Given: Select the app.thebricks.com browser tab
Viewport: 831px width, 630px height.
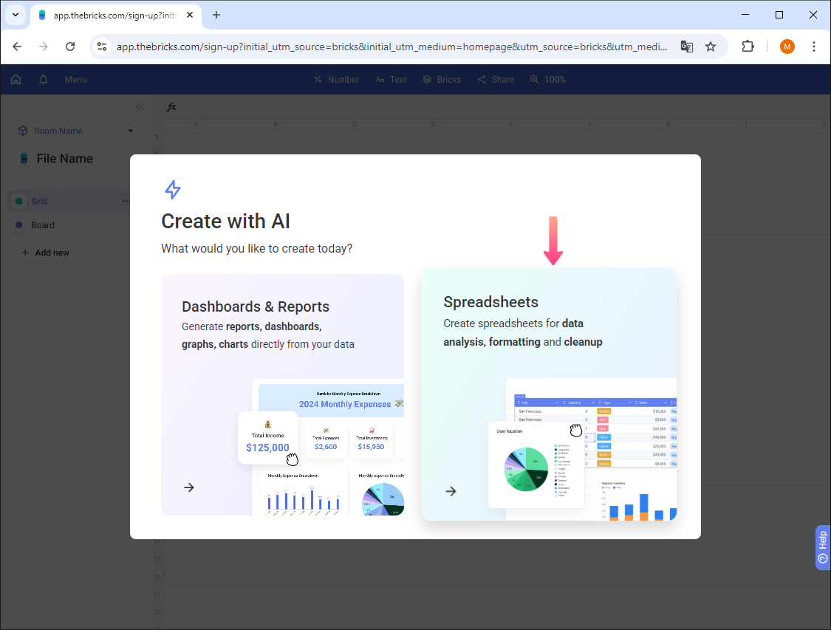Looking at the screenshot, I should [116, 16].
